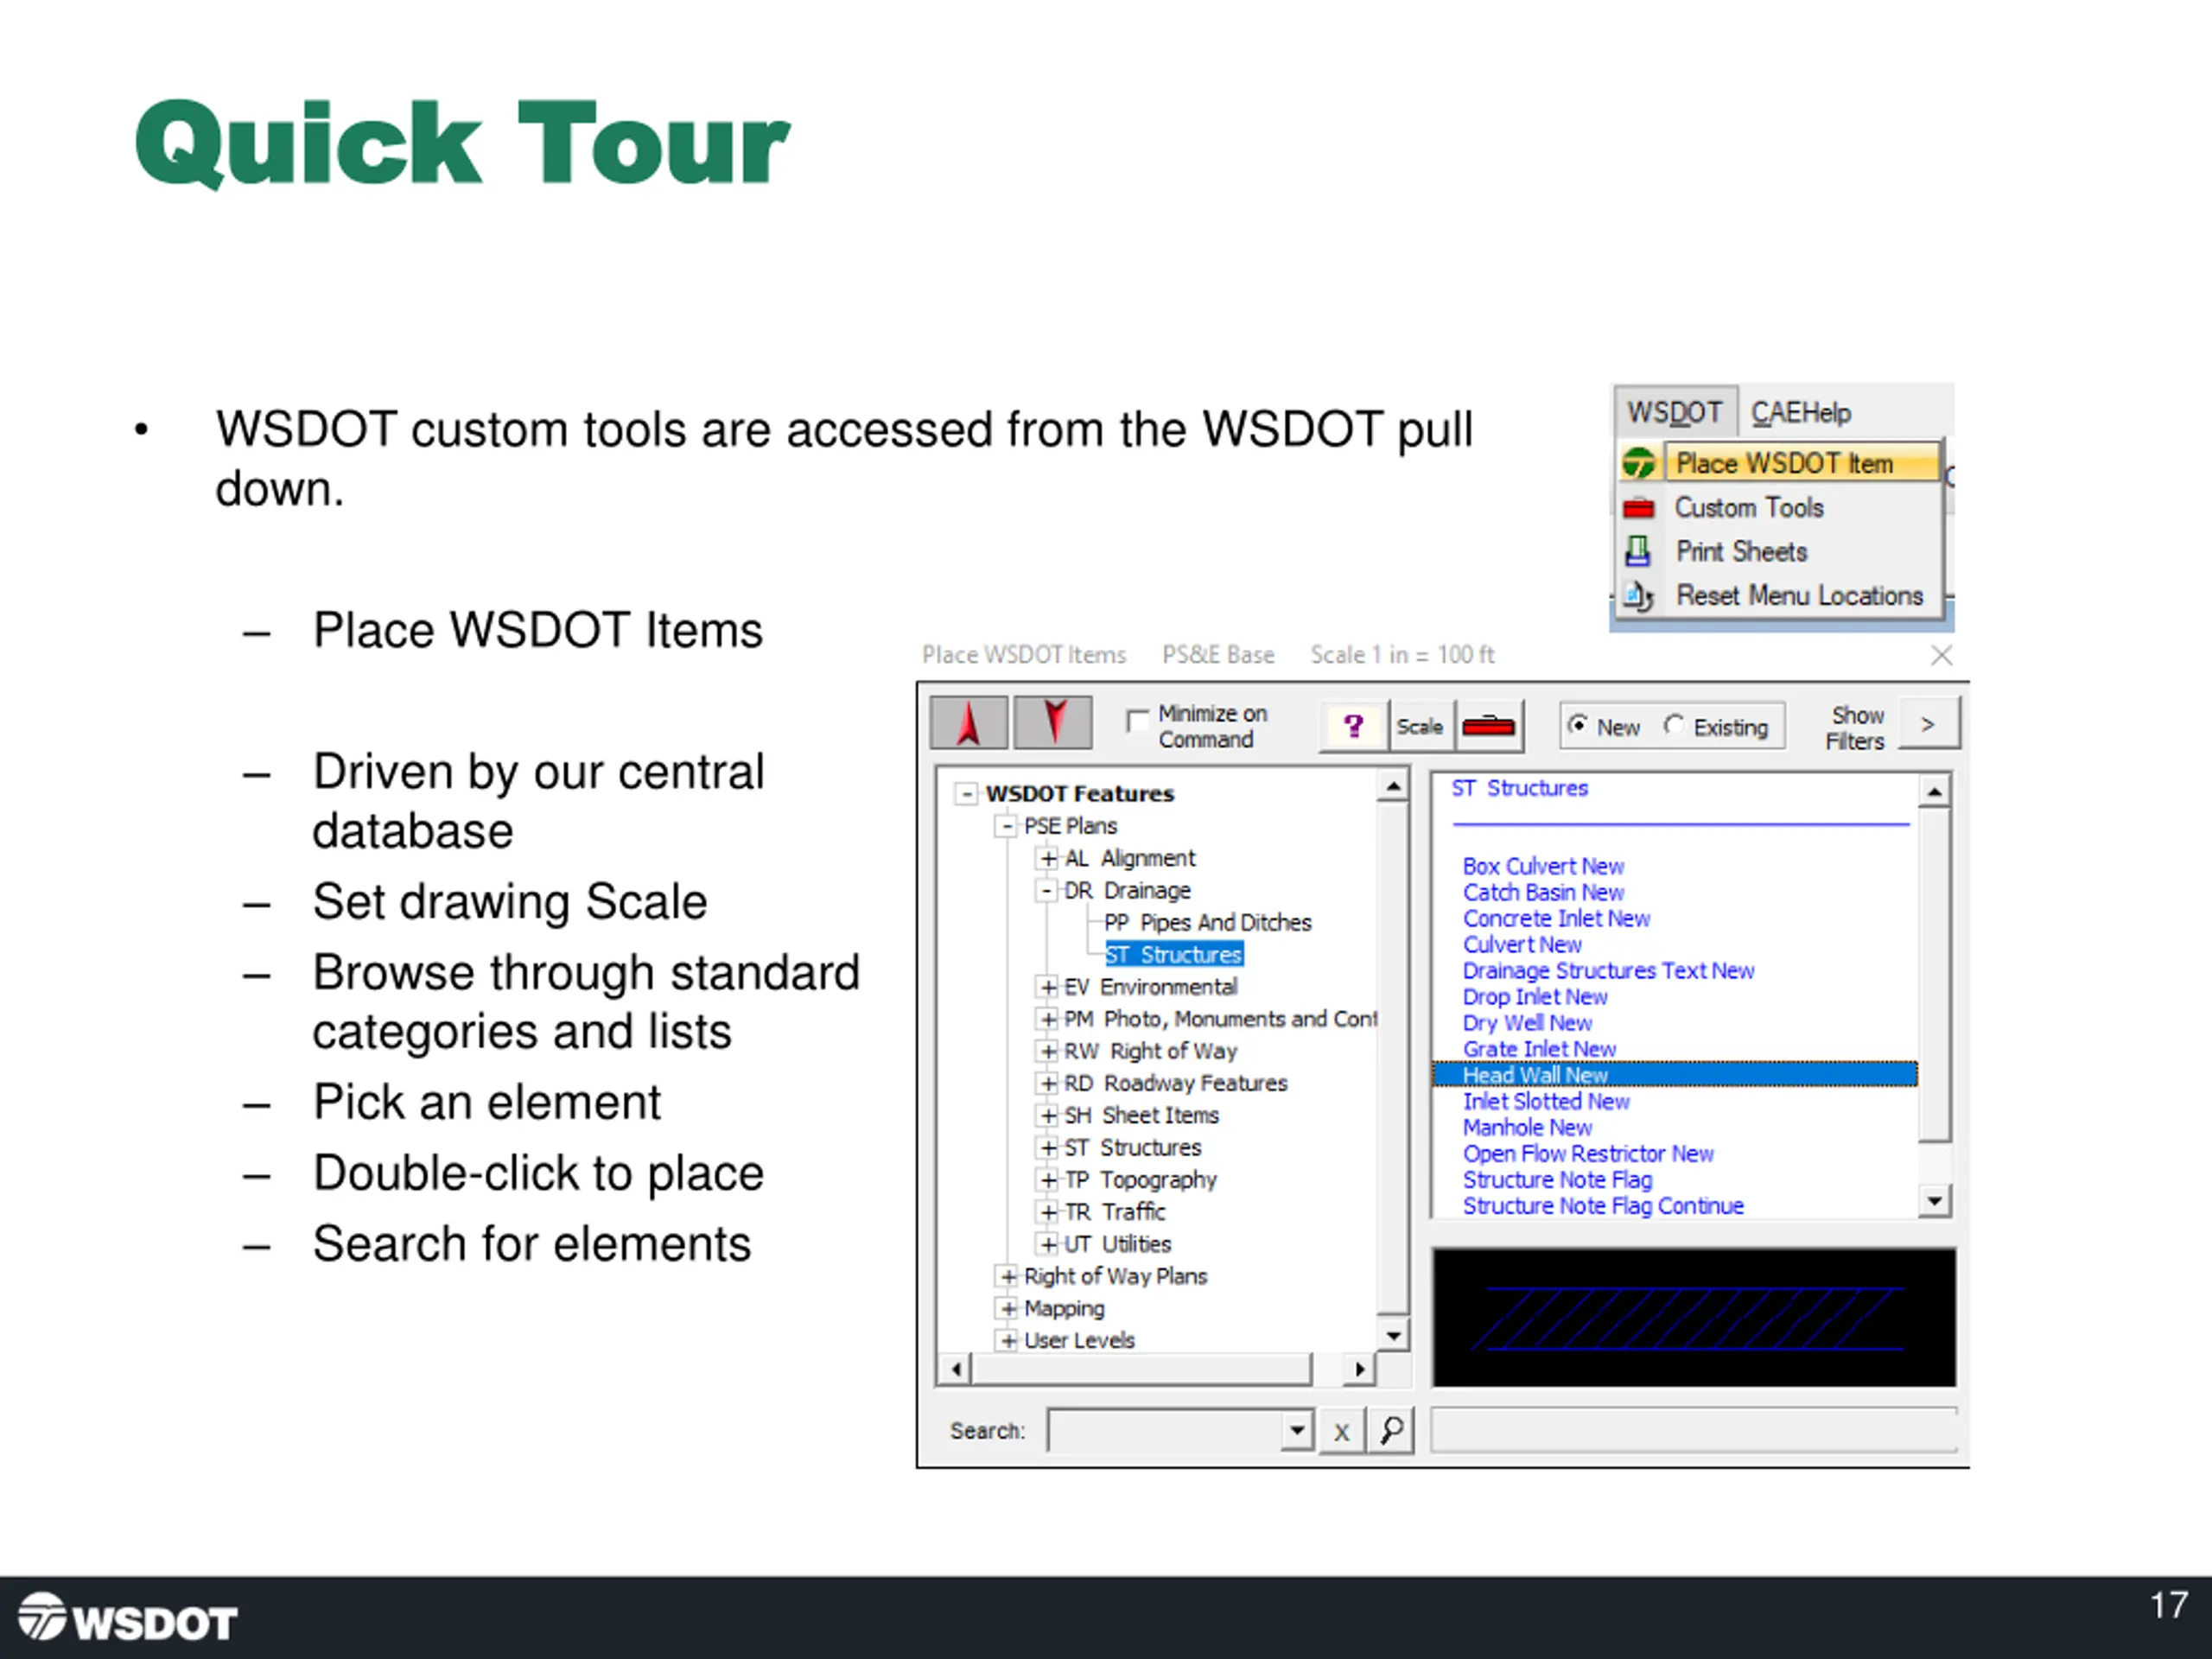2212x1659 pixels.
Task: Clear search with the X button
Action: point(1342,1431)
